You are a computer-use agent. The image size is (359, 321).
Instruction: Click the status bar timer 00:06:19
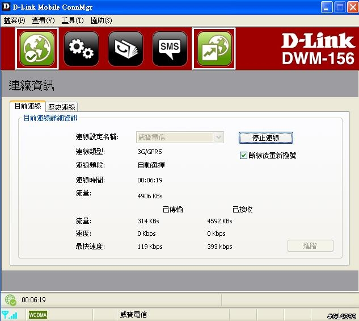(33, 300)
